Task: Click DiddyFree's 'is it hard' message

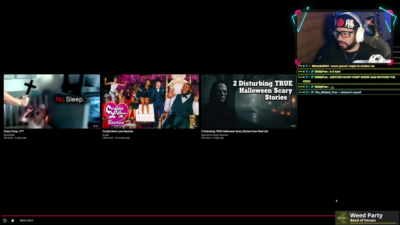Action: pos(327,72)
